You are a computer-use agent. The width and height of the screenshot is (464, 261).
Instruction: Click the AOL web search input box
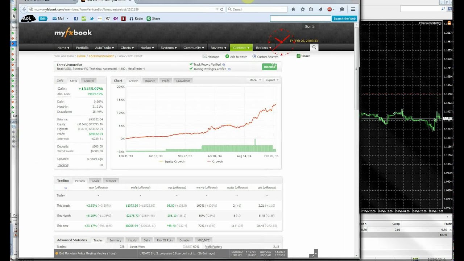pos(301,18)
